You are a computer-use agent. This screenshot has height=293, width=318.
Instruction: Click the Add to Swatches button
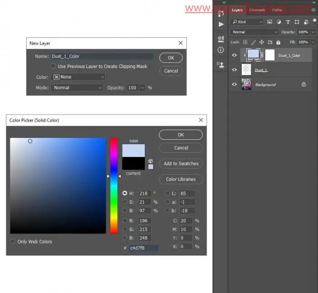(181, 163)
